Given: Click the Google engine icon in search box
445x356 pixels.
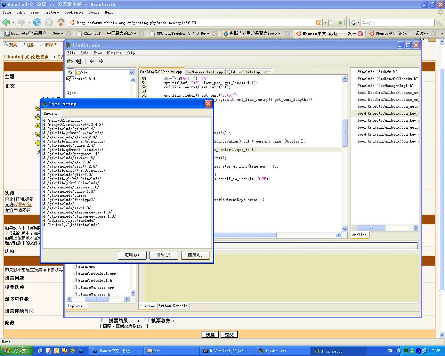Looking at the screenshot, I should [353, 23].
